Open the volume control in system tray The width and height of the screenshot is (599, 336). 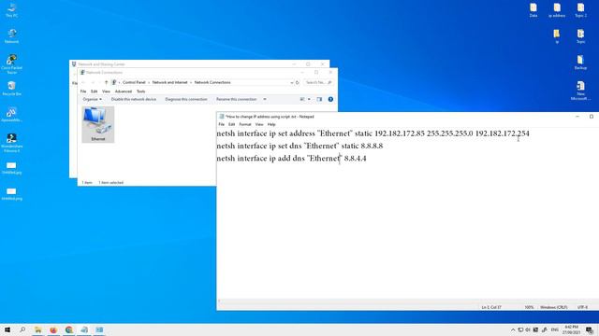528,329
